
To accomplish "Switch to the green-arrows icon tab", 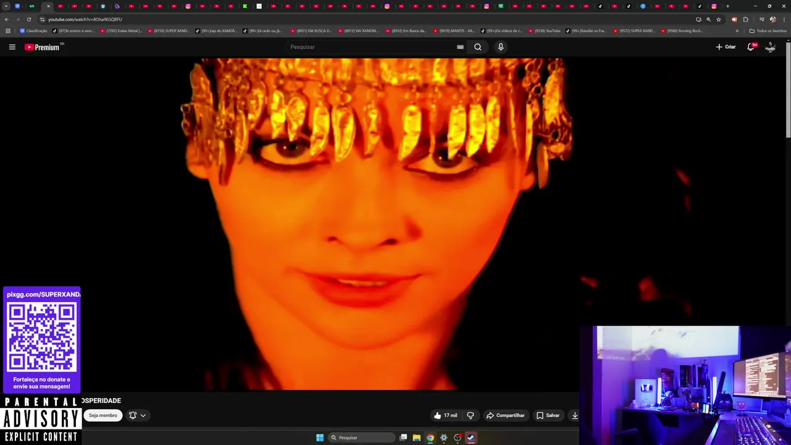I will pyautogui.click(x=32, y=6).
